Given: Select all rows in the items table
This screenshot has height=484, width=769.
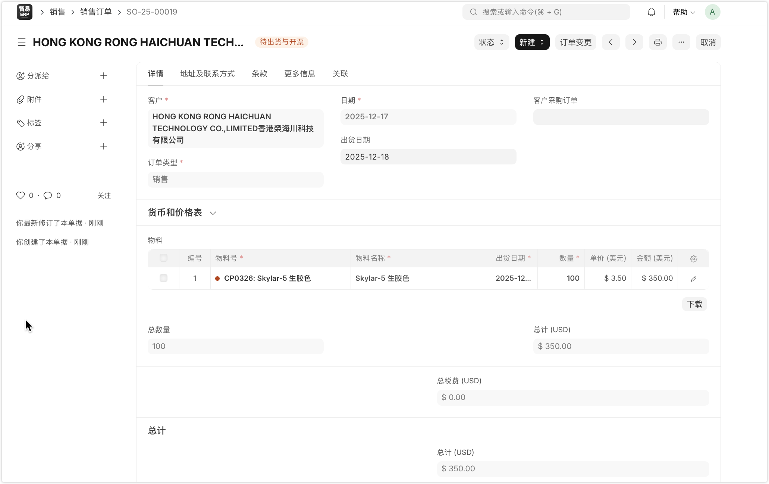Looking at the screenshot, I should tap(163, 258).
